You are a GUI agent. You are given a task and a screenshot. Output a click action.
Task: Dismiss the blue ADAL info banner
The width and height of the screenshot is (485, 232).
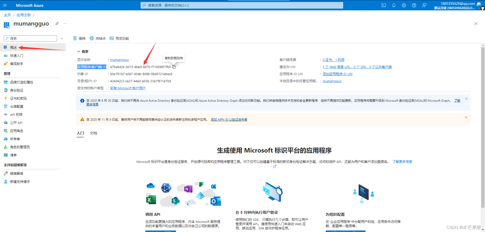[466, 99]
